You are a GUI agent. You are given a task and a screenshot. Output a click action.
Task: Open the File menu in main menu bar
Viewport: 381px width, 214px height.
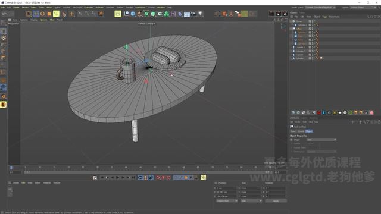pyautogui.click(x=3, y=8)
